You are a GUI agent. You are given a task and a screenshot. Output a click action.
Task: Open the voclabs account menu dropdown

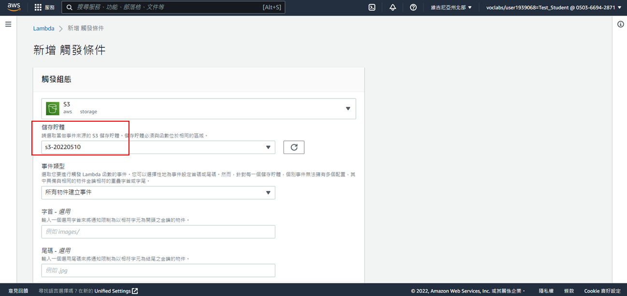(554, 7)
